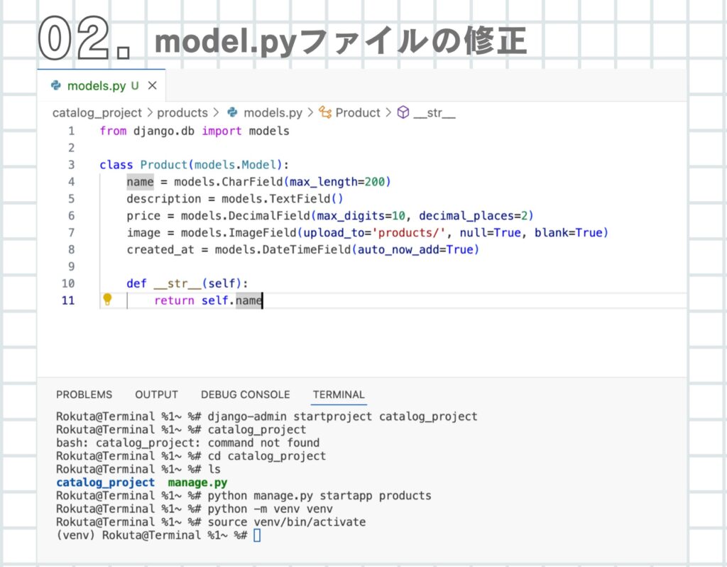Image resolution: width=727 pixels, height=567 pixels.
Task: Click products folder in the breadcrumb
Action: (x=182, y=113)
